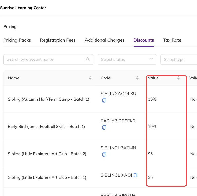Click the SIBLINGLBAZMN code text
This screenshot has height=196, width=197.
tap(118, 148)
